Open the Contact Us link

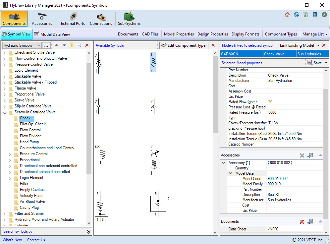coord(36,240)
